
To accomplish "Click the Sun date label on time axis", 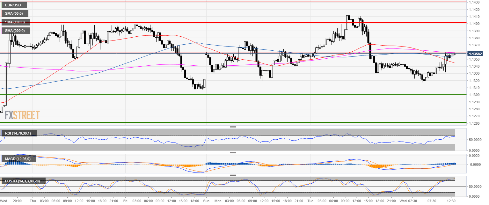I will [x=206, y=201].
